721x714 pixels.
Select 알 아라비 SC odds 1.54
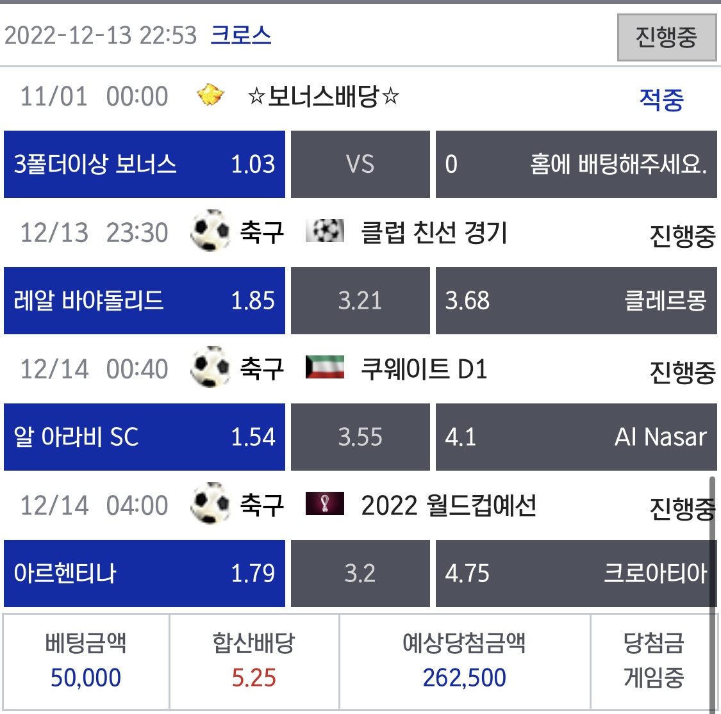click(x=144, y=437)
